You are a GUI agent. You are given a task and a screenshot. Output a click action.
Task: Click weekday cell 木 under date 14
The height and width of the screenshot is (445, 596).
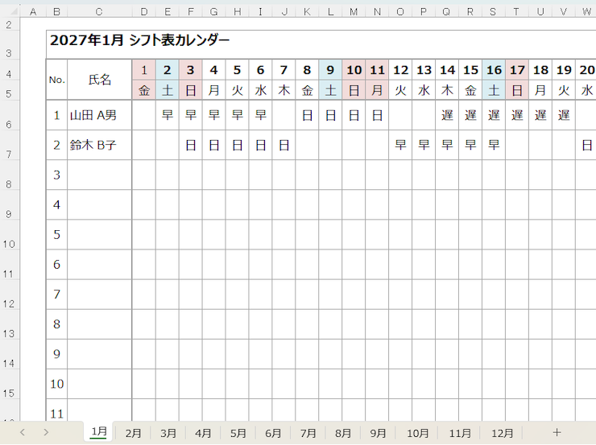point(447,90)
